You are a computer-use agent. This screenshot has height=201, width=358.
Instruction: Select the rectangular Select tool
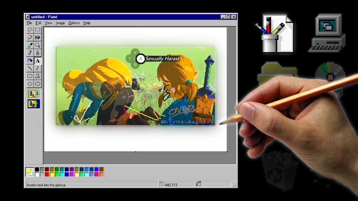[x=37, y=30]
